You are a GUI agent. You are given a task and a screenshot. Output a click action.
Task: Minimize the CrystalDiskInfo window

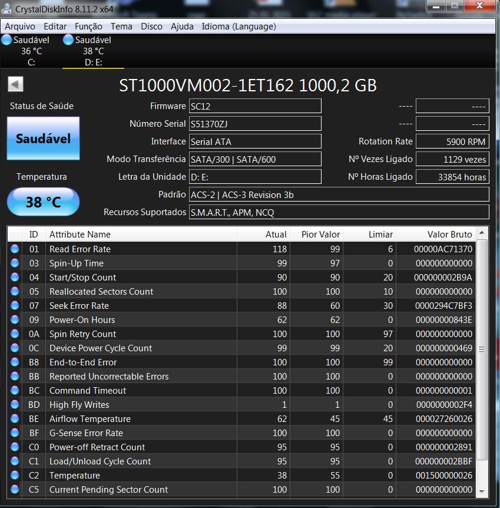(x=436, y=6)
